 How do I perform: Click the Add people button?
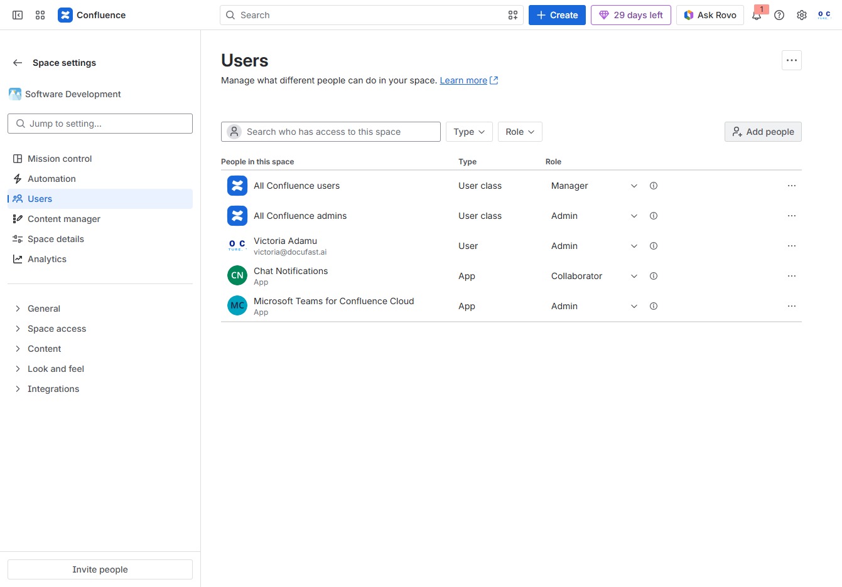point(763,132)
